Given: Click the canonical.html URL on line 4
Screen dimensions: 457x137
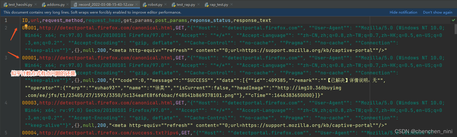Looking at the screenshot, I should pos(106,103).
